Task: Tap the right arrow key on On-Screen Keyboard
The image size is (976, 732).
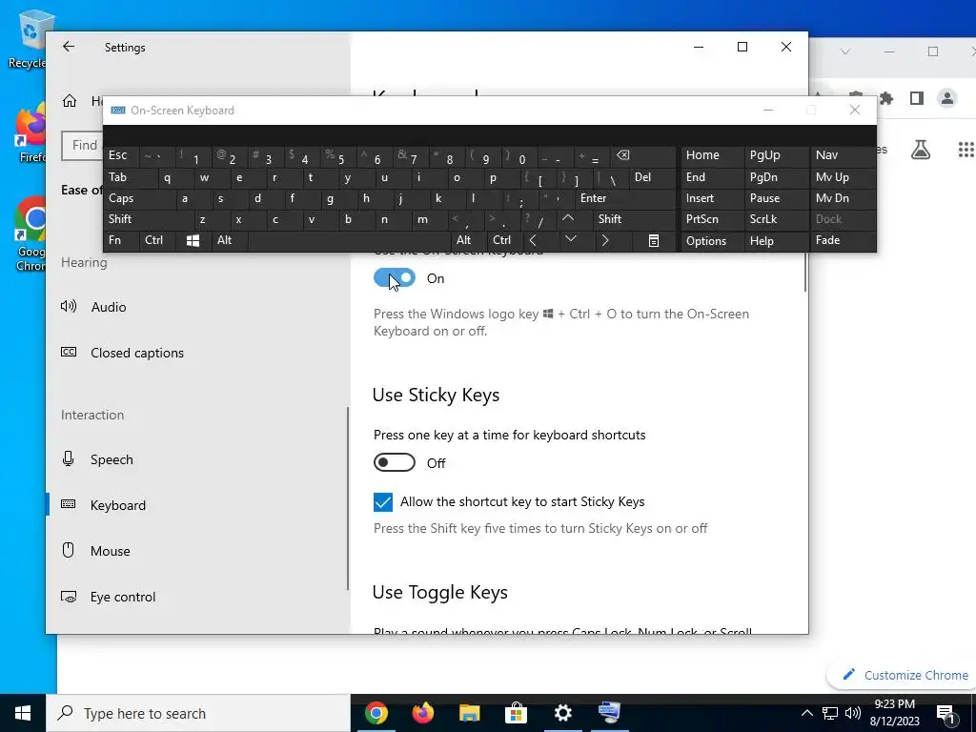Action: [x=605, y=240]
